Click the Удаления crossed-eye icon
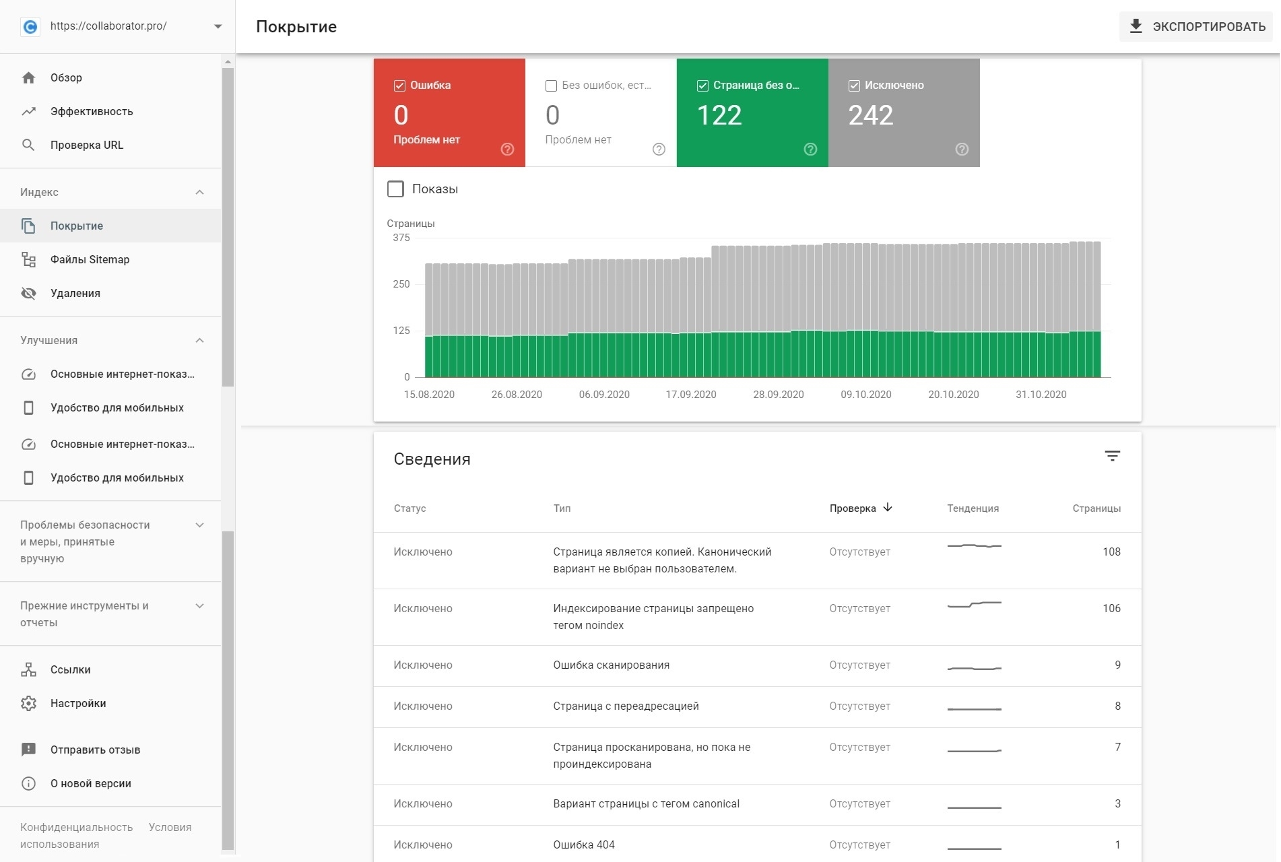This screenshot has width=1281, height=862. tap(29, 293)
